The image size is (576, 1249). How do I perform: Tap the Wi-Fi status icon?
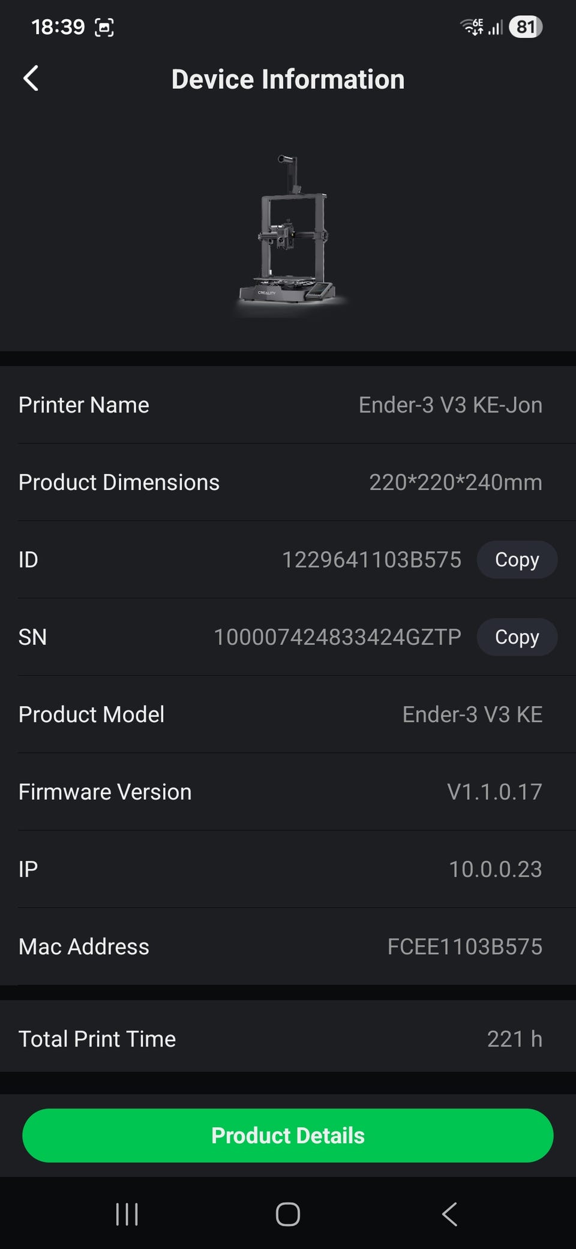click(x=472, y=27)
